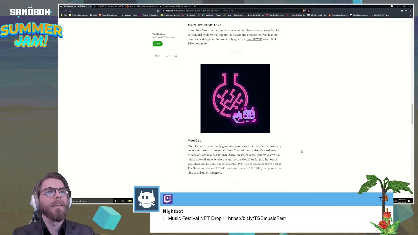Follow The Sandbox on Medium
418x235 pixels.
[157, 44]
